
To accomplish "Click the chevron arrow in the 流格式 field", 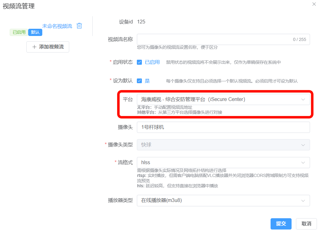I will click(303, 163).
